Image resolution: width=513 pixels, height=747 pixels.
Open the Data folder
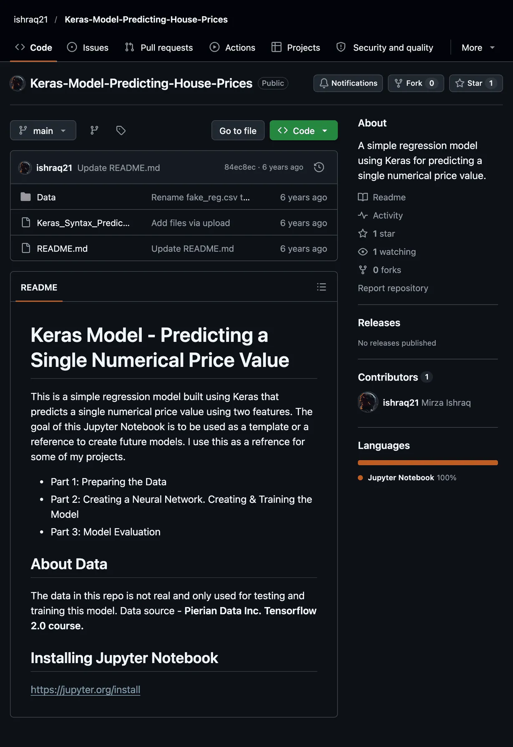(46, 197)
